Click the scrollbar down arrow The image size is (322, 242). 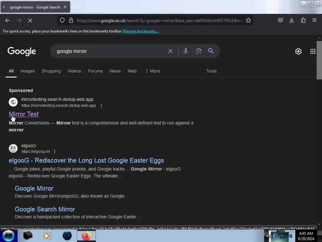(x=319, y=224)
